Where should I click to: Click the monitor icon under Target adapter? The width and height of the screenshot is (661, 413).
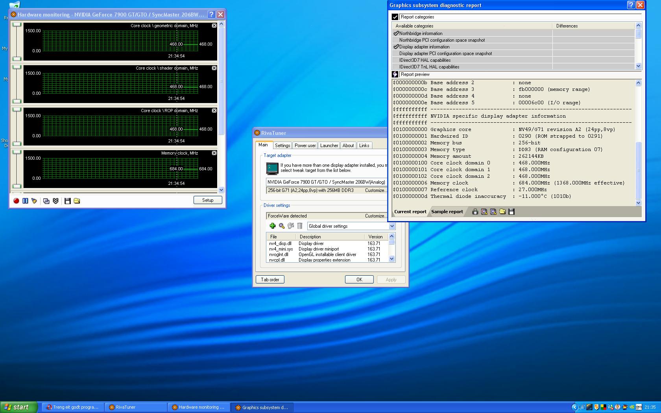click(x=272, y=168)
